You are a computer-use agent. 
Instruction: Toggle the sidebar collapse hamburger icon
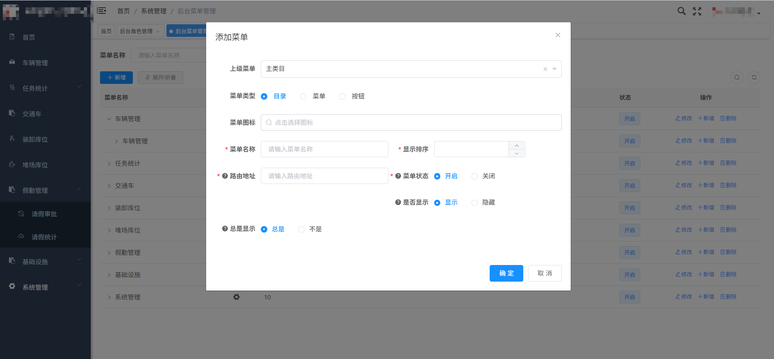[102, 11]
